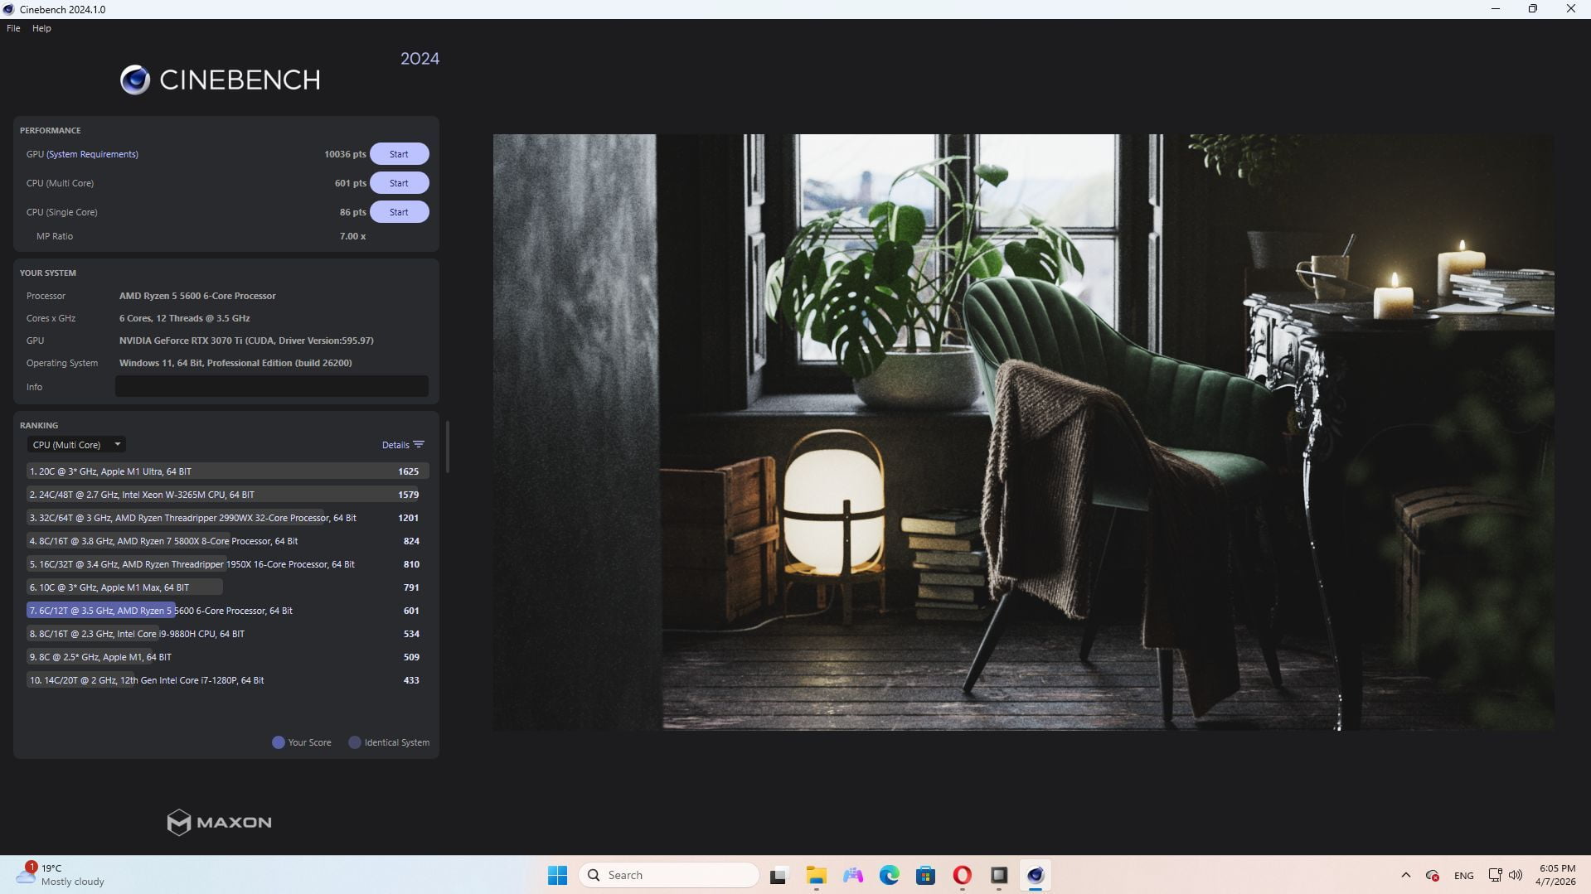Open the Help menu

41,28
